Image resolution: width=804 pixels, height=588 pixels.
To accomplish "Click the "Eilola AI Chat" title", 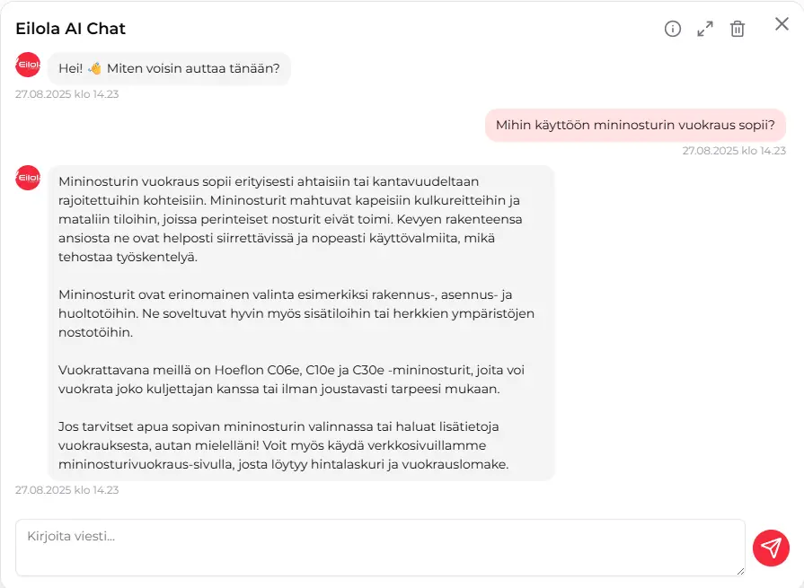I will [71, 29].
